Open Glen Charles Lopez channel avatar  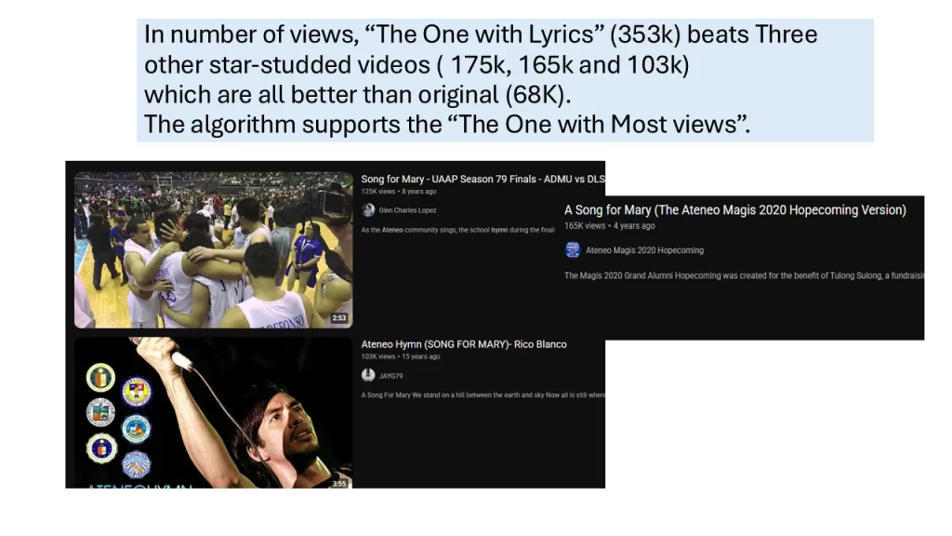(x=368, y=210)
